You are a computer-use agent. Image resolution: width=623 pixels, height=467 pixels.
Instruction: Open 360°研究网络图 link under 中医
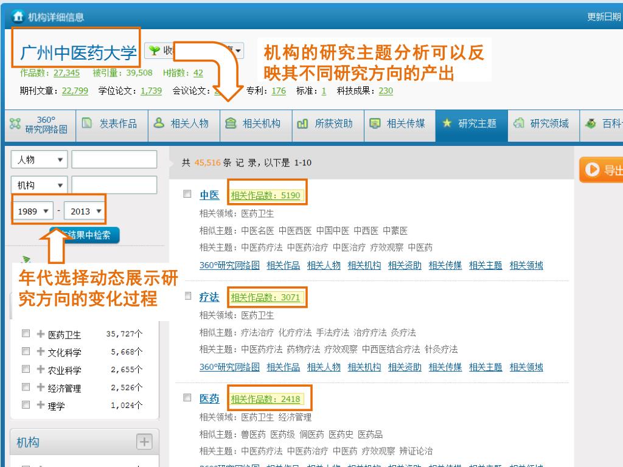pos(229,265)
